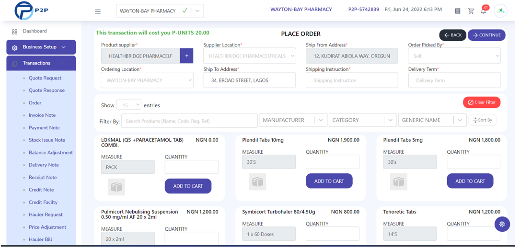Click the Clear Filter button
Viewport: 520px width, 248px height.
coord(482,102)
